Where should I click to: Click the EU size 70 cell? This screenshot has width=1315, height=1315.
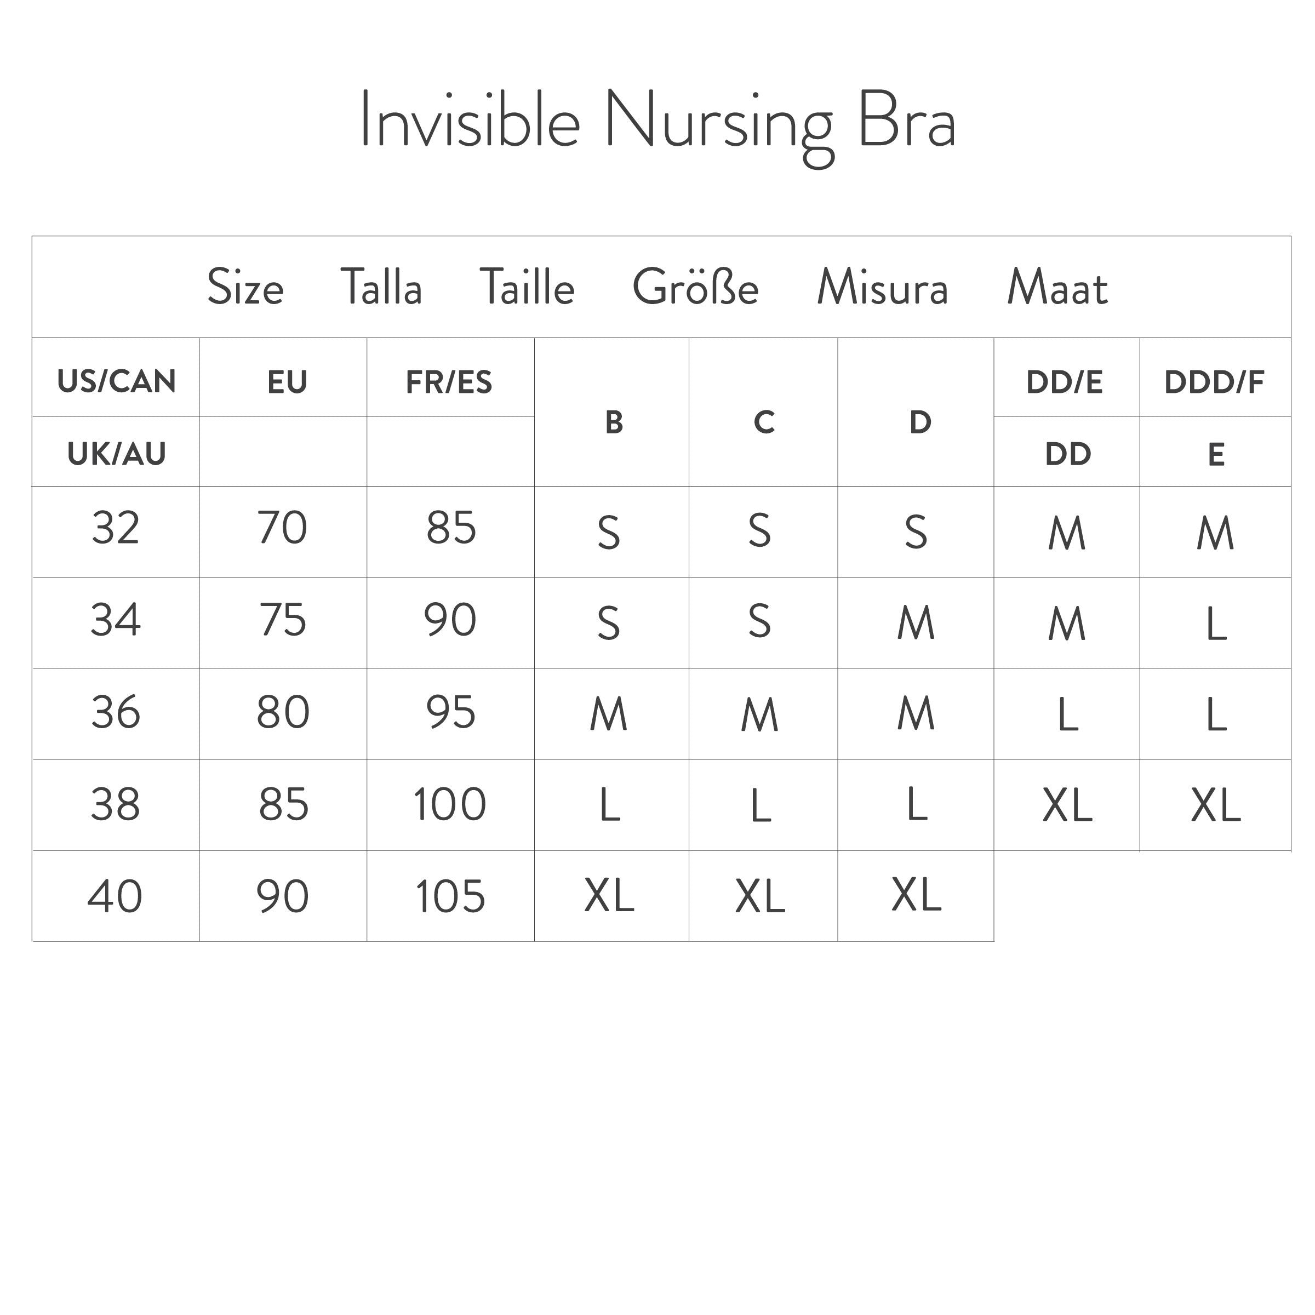click(x=283, y=528)
